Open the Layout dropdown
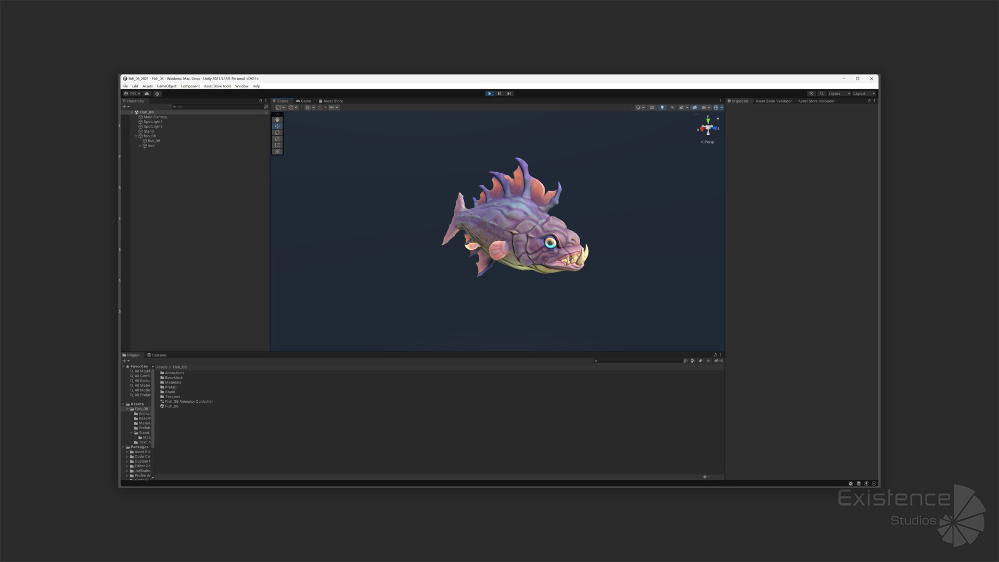The width and height of the screenshot is (999, 562). pos(864,94)
